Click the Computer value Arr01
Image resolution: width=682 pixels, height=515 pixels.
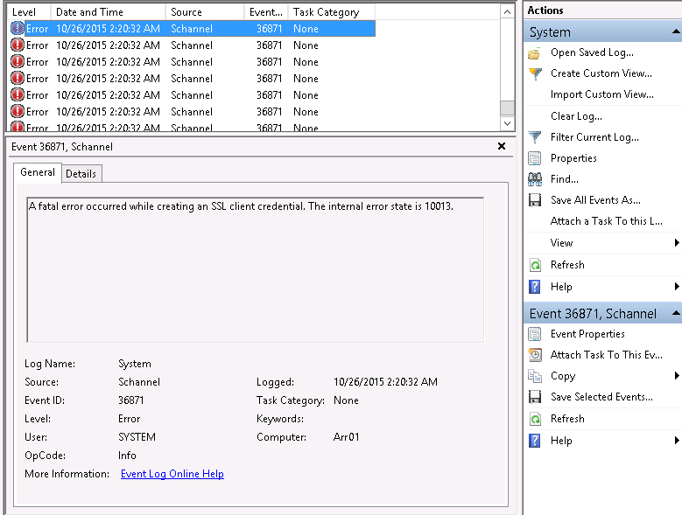click(x=346, y=437)
